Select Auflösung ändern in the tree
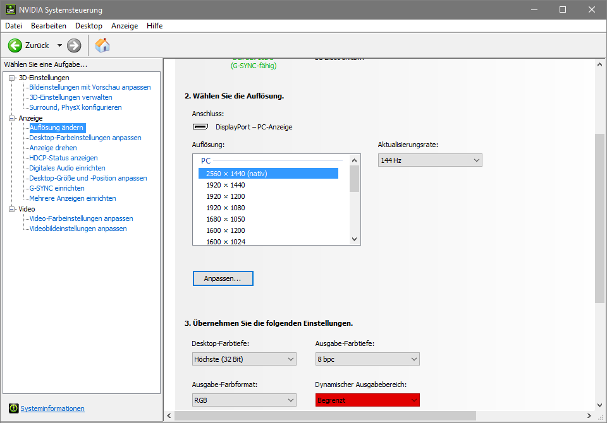 click(x=56, y=128)
